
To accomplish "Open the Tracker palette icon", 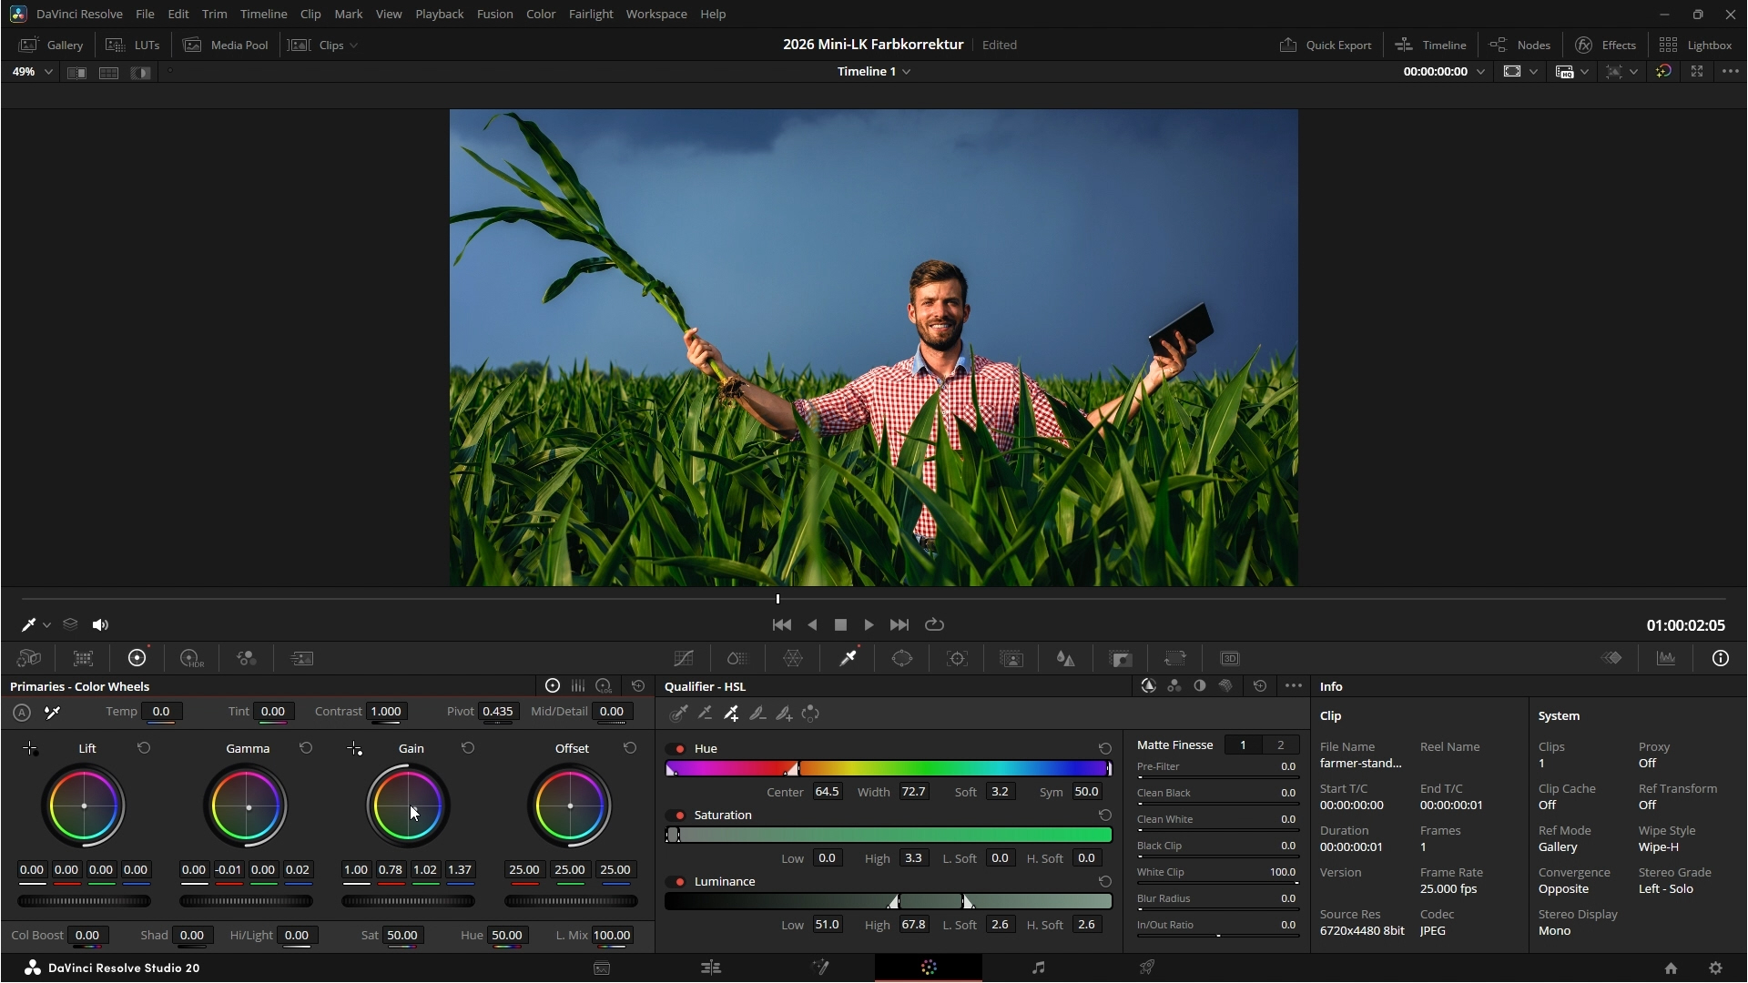I will point(957,658).
